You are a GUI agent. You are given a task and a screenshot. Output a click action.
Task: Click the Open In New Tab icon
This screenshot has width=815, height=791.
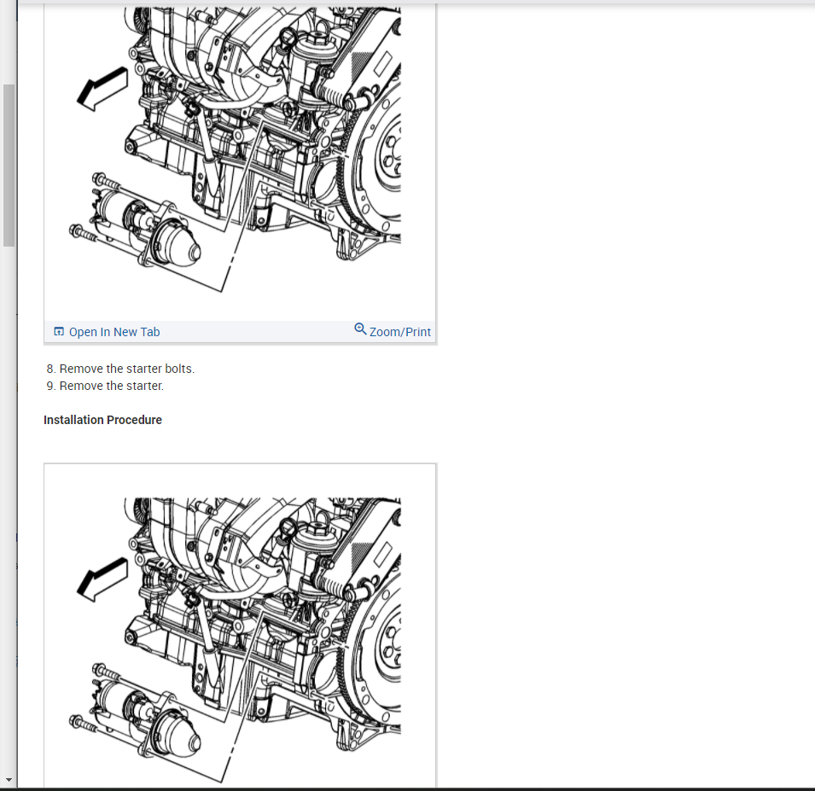point(59,332)
